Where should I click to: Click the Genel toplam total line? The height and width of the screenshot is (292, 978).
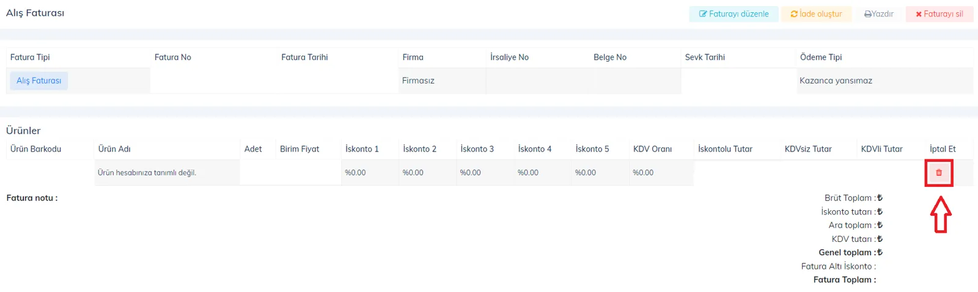[851, 252]
